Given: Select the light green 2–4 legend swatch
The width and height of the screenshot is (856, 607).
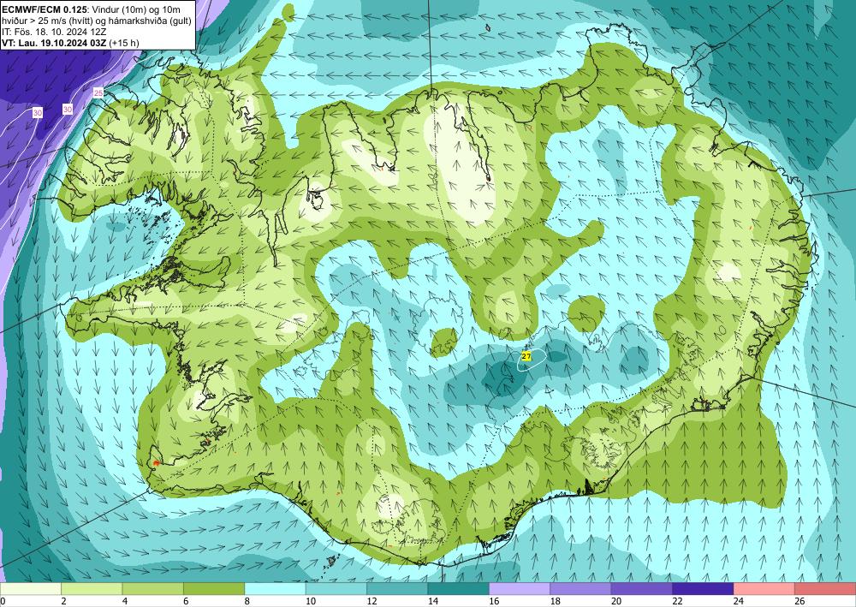Looking at the screenshot, I should pos(92,589).
